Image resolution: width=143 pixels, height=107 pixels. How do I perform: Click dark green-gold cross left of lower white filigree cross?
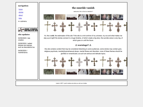71,62
